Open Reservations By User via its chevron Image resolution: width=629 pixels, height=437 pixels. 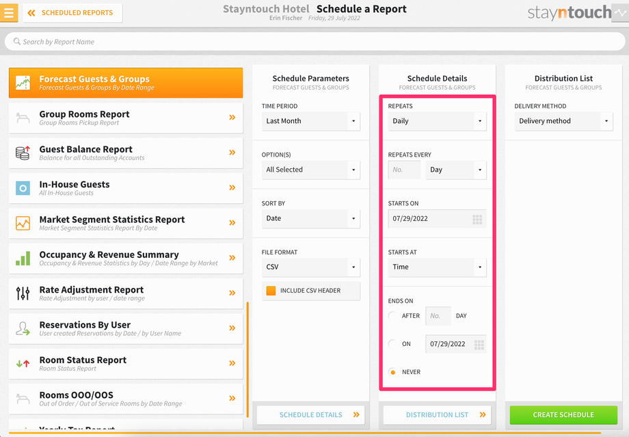[232, 328]
